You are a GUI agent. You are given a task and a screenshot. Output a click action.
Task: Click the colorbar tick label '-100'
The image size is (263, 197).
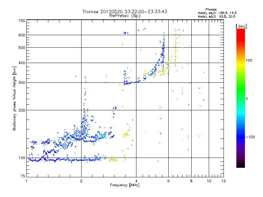coord(251,137)
